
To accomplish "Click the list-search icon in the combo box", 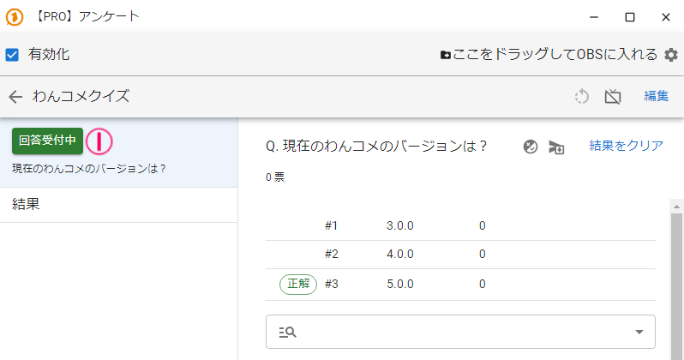I will click(287, 332).
